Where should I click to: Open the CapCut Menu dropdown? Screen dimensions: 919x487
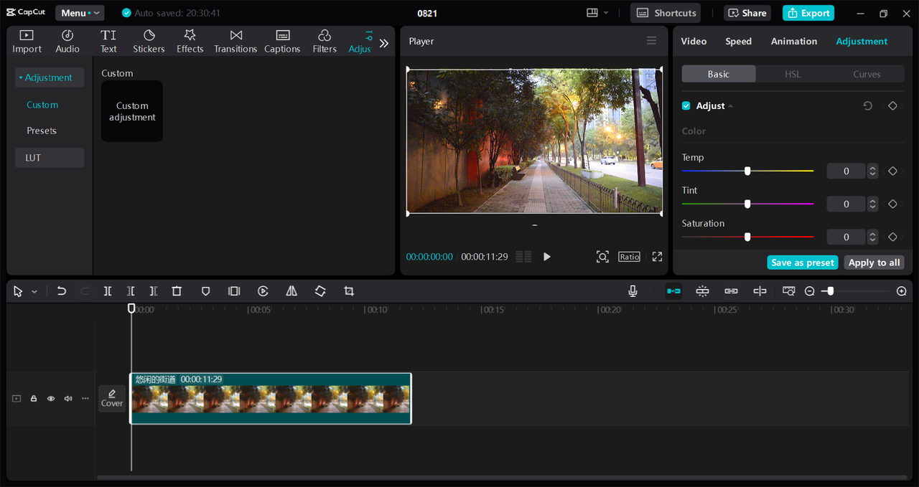tap(80, 13)
